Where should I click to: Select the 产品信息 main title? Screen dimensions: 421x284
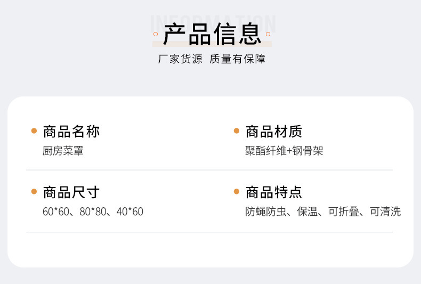point(212,34)
